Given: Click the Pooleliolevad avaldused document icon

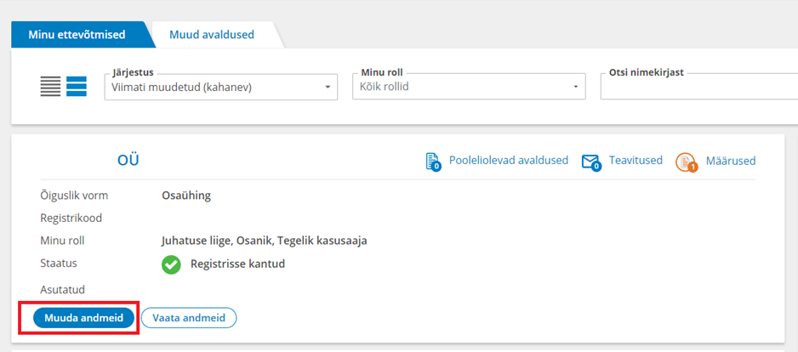Looking at the screenshot, I should click(432, 162).
